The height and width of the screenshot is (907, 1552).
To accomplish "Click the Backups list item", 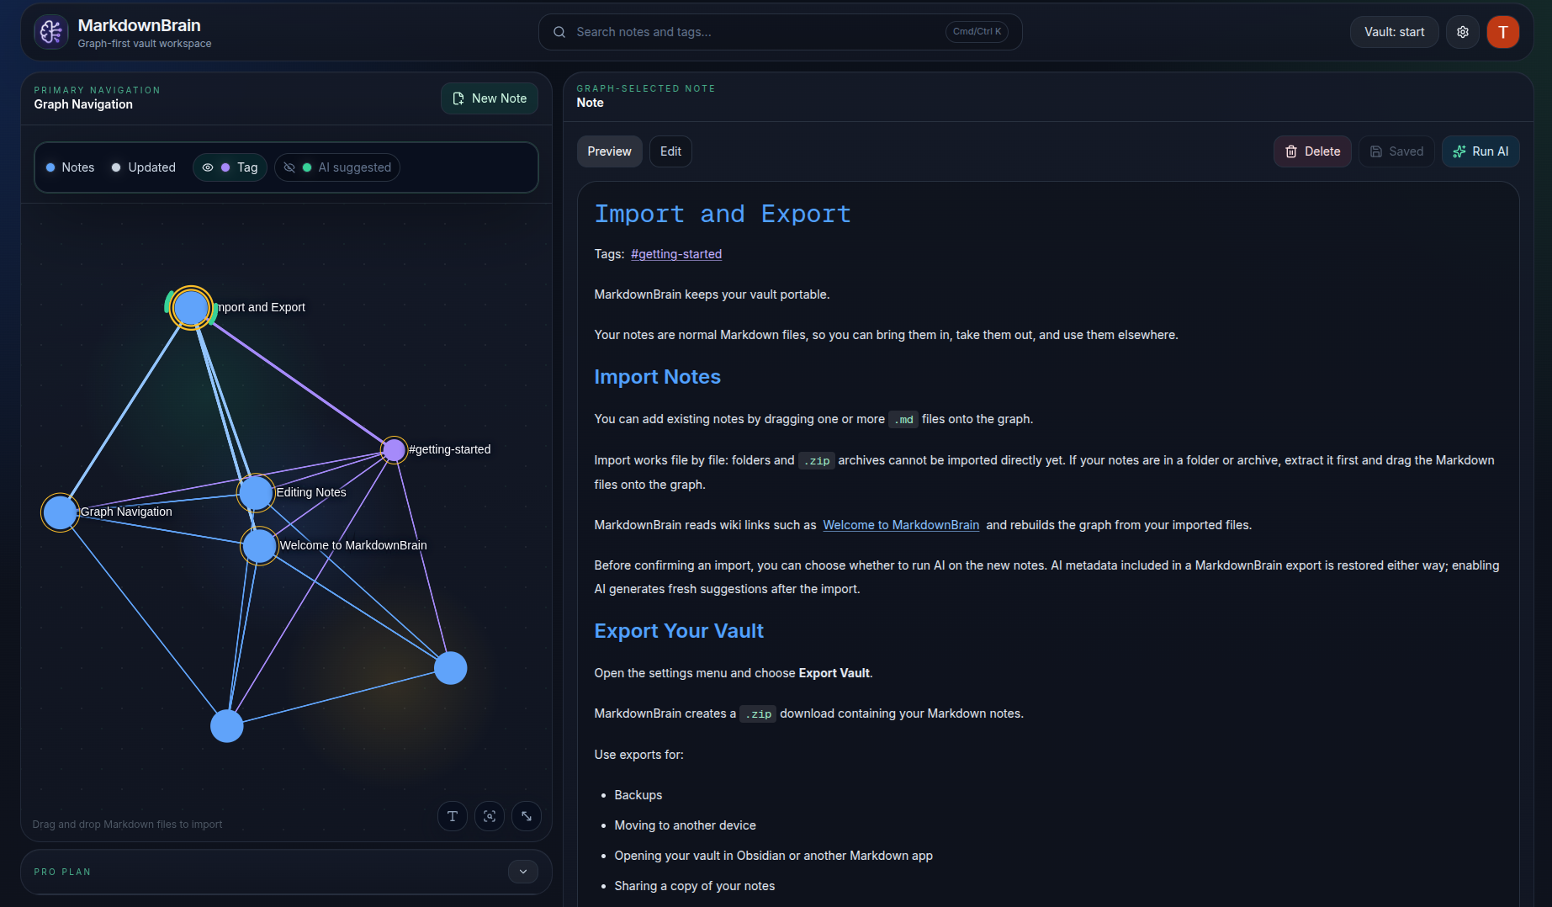I will tap(638, 795).
